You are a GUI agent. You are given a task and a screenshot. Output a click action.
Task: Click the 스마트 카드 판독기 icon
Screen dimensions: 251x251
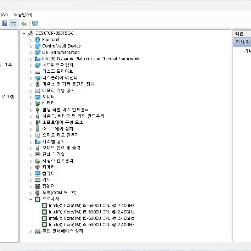[38, 135]
